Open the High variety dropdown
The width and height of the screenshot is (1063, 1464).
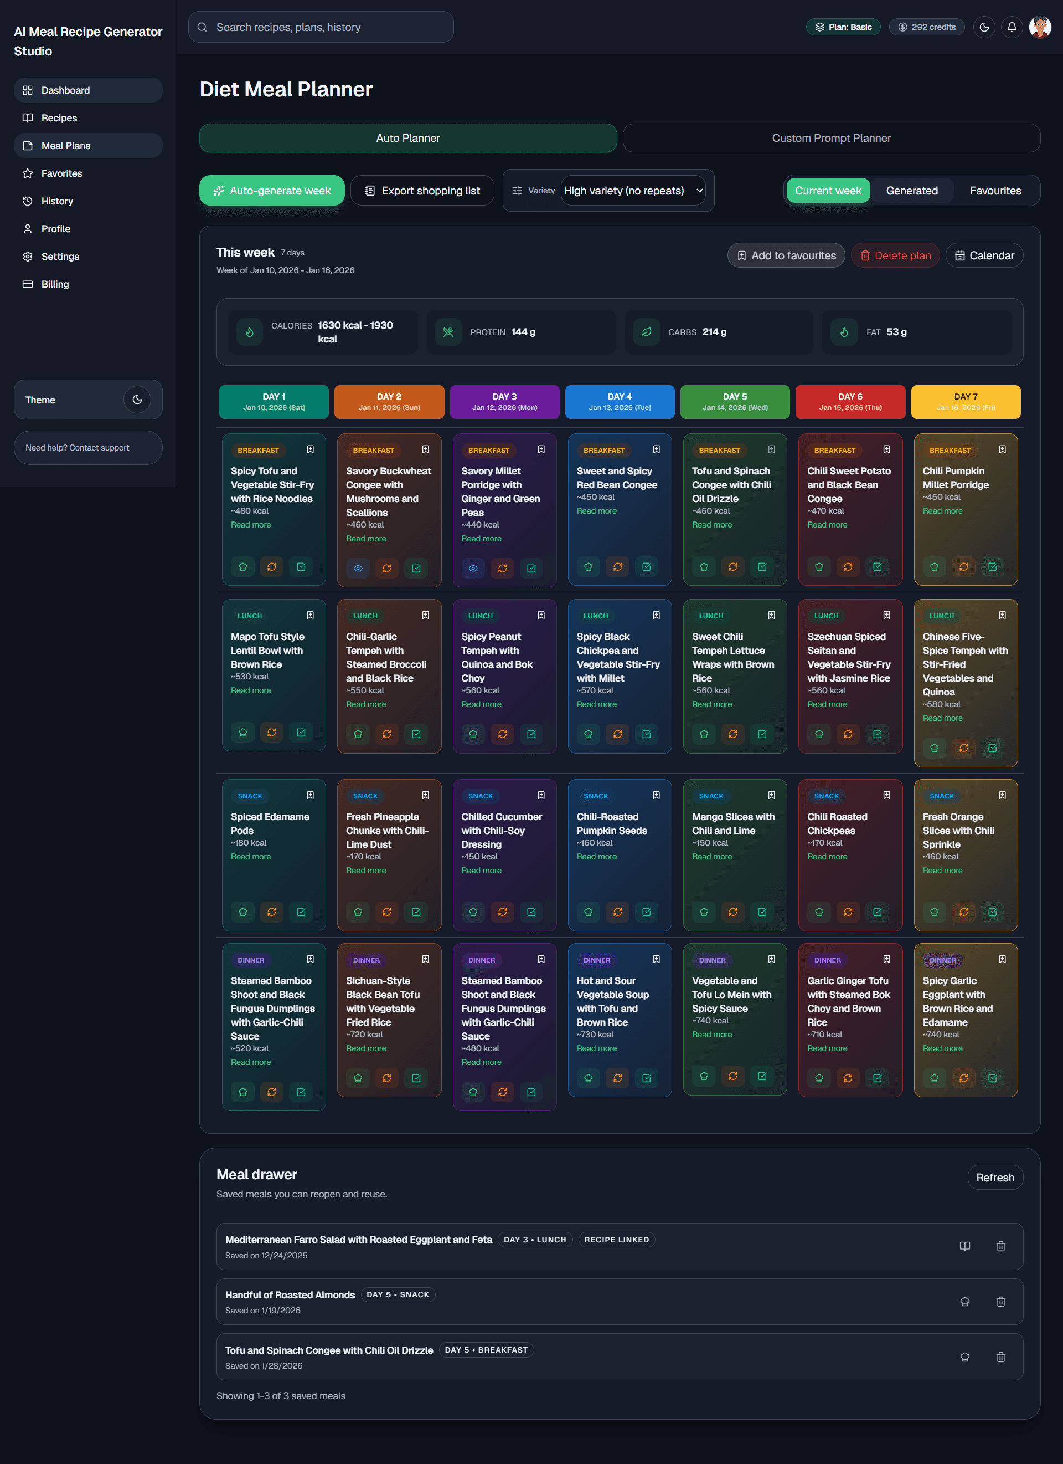pyautogui.click(x=633, y=191)
